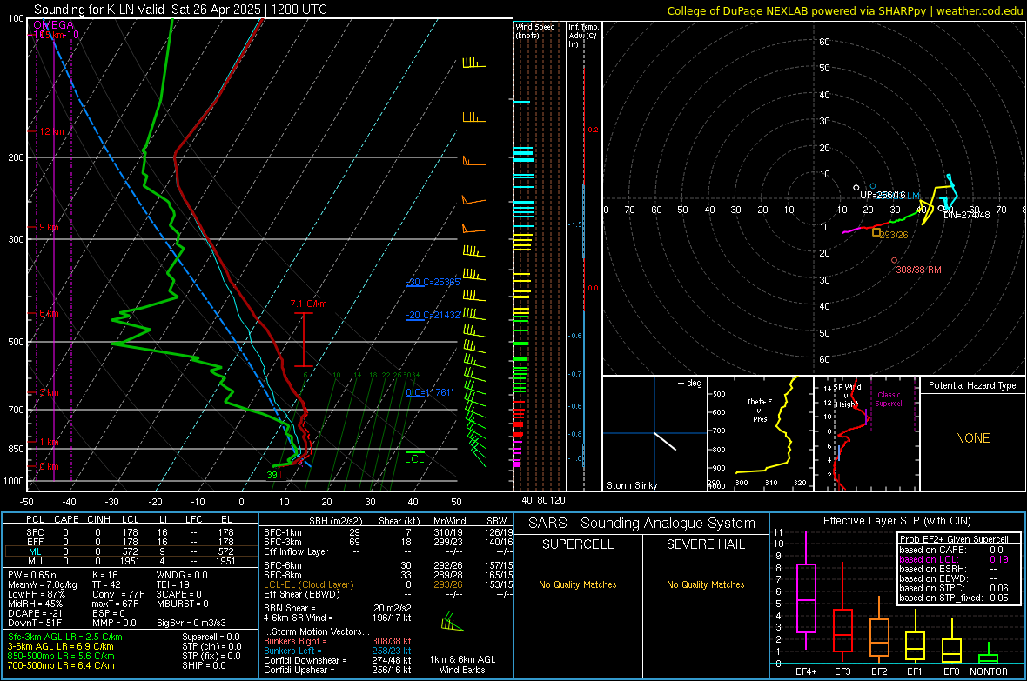Click the 'Potential Hazard Type' header

click(x=972, y=385)
